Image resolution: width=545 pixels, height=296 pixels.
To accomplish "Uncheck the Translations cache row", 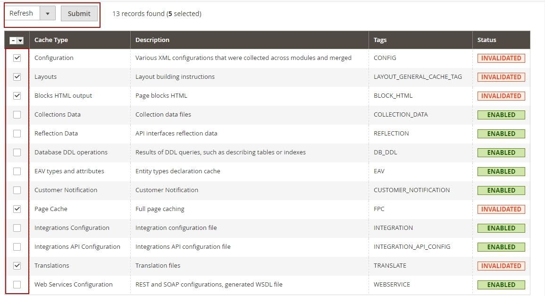I will coord(17,265).
